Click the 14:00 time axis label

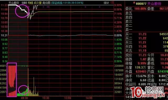[89, 98]
